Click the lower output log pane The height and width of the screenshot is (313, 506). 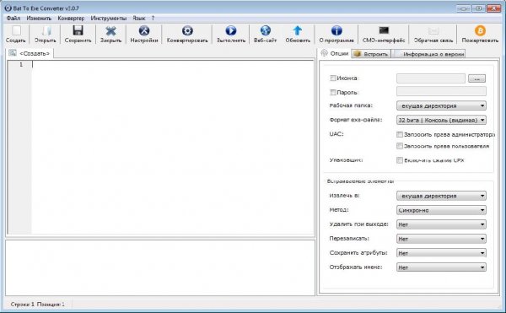(160, 267)
